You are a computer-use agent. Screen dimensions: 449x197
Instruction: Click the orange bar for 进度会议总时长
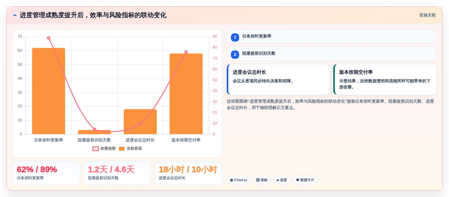point(140,122)
